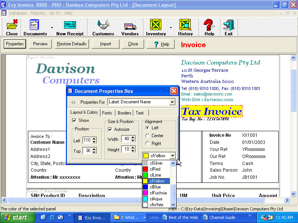Click the Restore Defaults button
The height and width of the screenshot is (223, 298).
click(x=72, y=44)
